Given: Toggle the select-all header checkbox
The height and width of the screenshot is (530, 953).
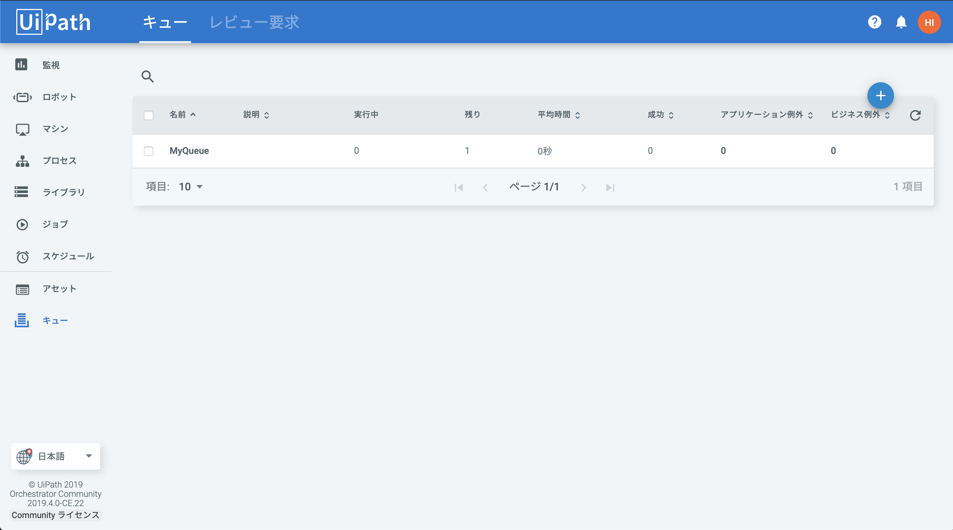Looking at the screenshot, I should tap(148, 115).
